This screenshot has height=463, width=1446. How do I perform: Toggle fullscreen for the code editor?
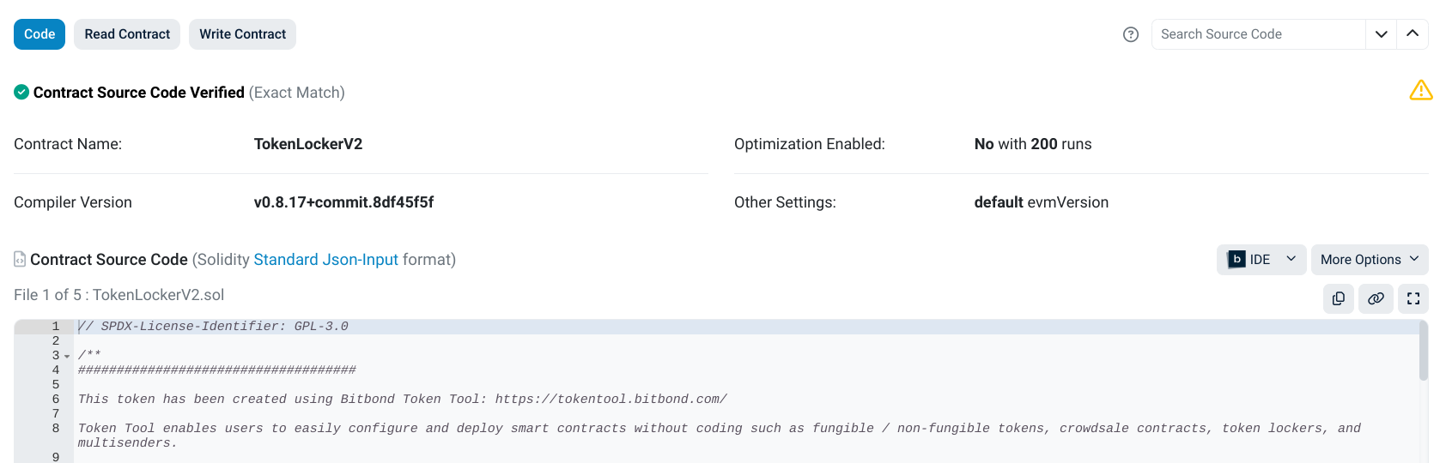(x=1413, y=298)
